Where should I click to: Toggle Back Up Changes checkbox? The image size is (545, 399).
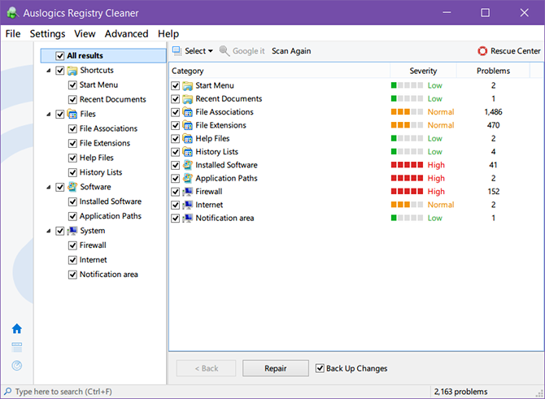(x=320, y=368)
